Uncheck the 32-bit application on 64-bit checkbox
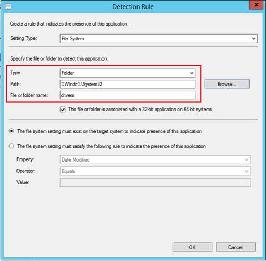Viewport: 266px width, 261px height. [63, 110]
